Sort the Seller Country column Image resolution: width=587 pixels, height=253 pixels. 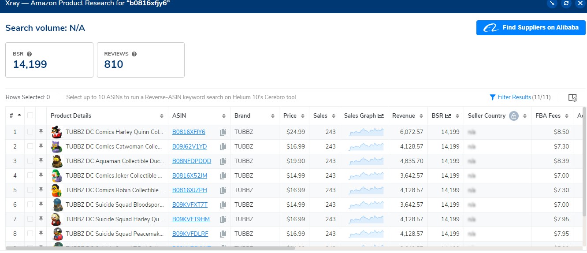(x=524, y=116)
